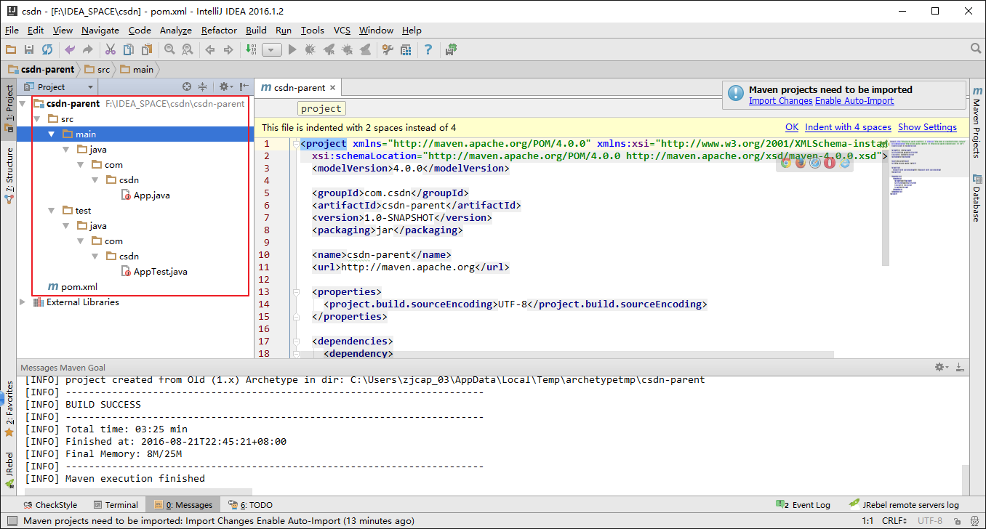This screenshot has height=529, width=986.
Task: Click the Scroll from Source target icon
Action: pyautogui.click(x=187, y=86)
